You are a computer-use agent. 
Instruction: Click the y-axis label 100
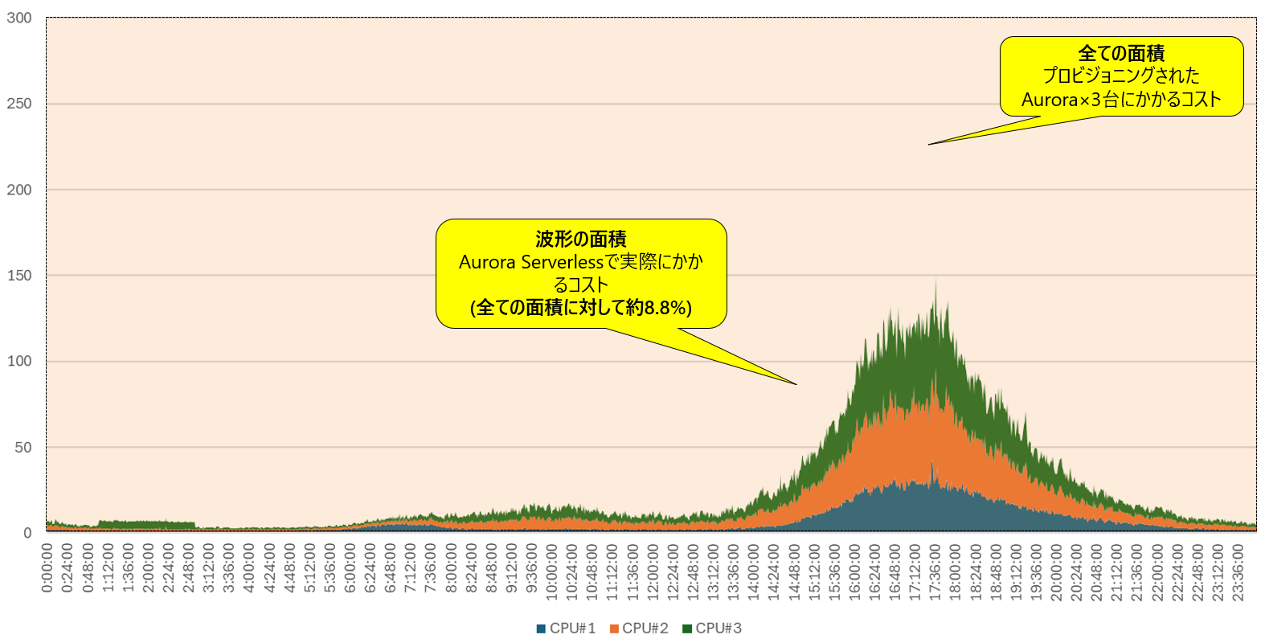point(19,361)
